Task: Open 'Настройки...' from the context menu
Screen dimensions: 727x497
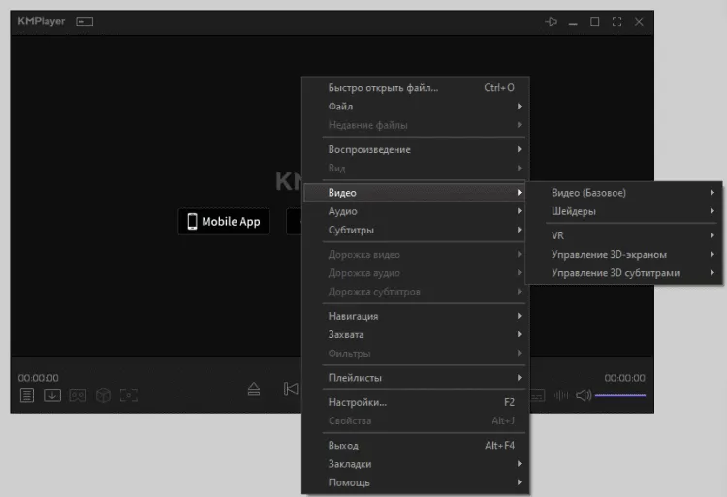Action: [x=416, y=402]
